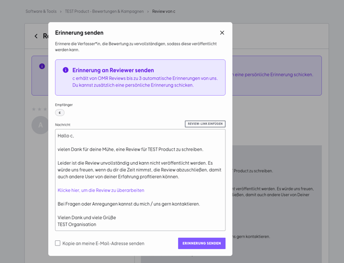344x263 pixels.
Task: Click chevron after Software & Tools breadcrumb
Action: tap(61, 11)
